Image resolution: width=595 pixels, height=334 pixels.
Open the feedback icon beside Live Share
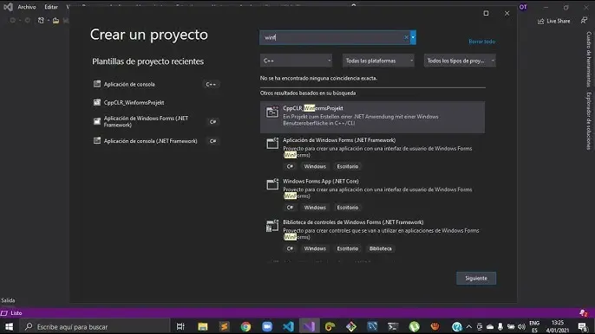[584, 21]
